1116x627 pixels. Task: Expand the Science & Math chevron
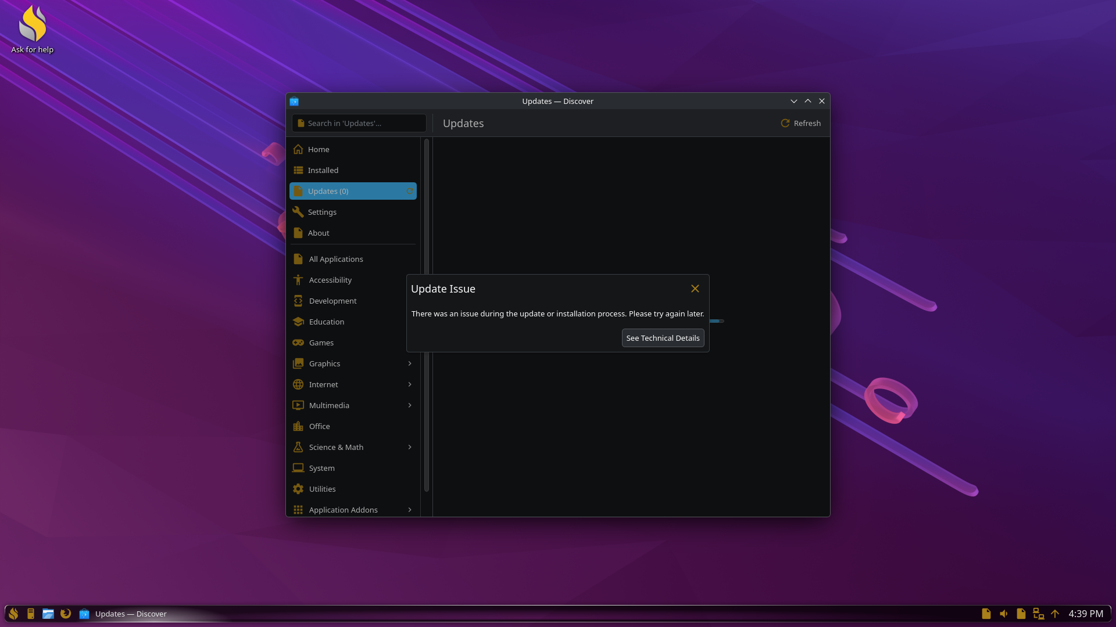pos(410,447)
